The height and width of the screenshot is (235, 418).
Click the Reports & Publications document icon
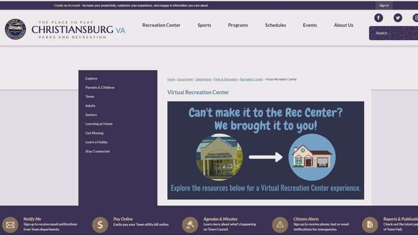click(370, 225)
